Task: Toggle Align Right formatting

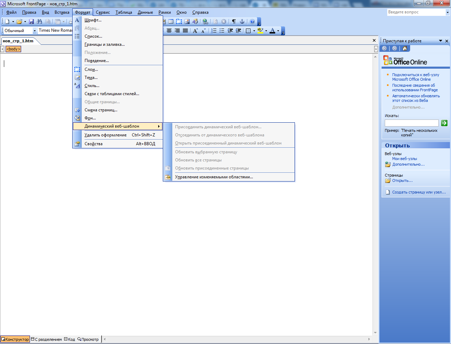Action: 177,31
